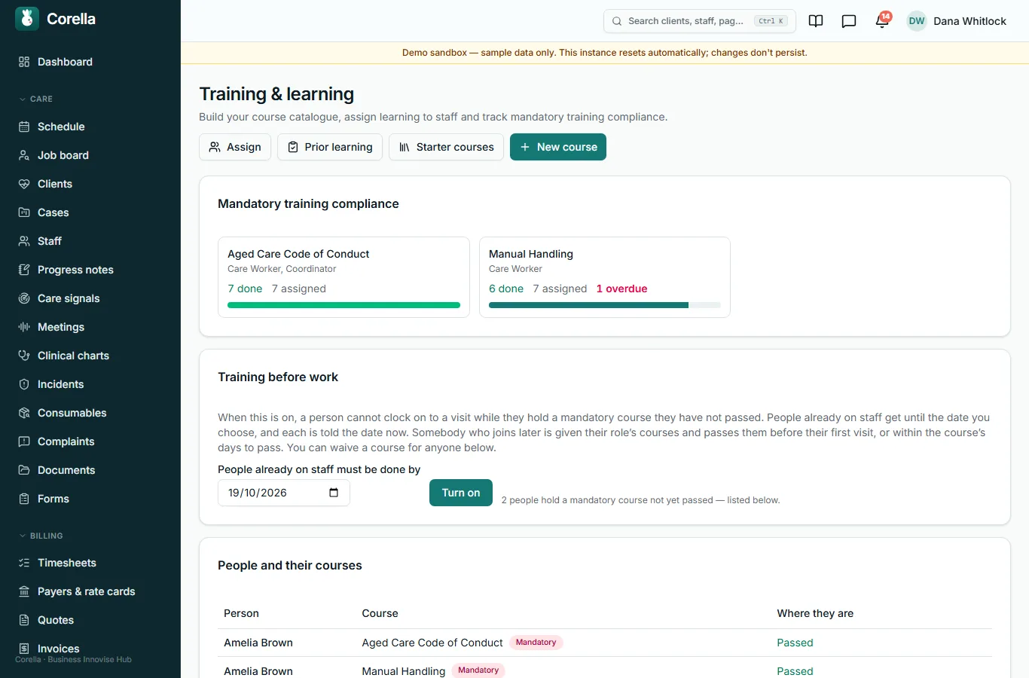This screenshot has width=1029, height=678.
Task: Click the Complaints message icon
Action: pyautogui.click(x=24, y=441)
